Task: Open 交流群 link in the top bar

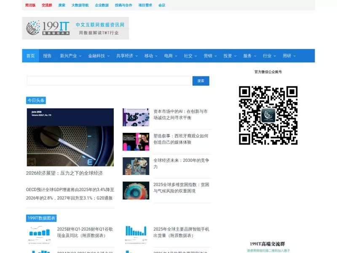Action: click(47, 5)
